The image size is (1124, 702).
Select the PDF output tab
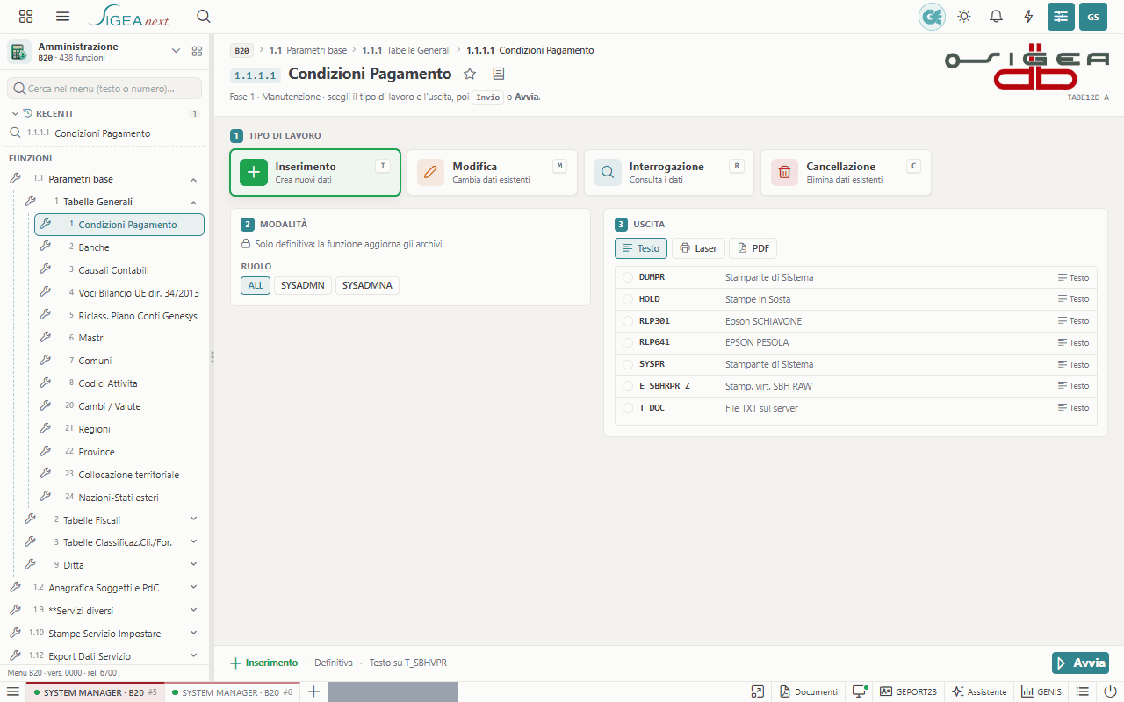(753, 248)
